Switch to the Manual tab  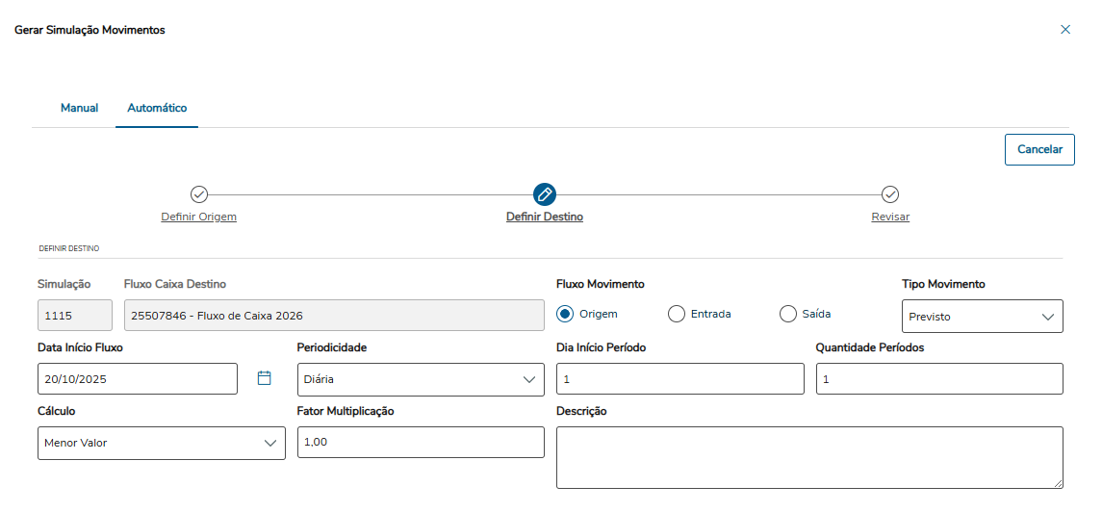pyautogui.click(x=79, y=108)
